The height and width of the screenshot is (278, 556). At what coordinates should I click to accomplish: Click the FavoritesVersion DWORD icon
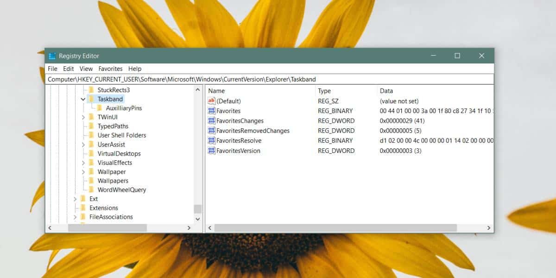click(x=212, y=150)
